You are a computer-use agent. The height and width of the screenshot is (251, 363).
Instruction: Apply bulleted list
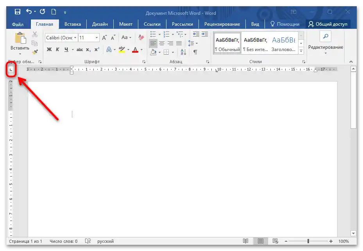point(153,34)
